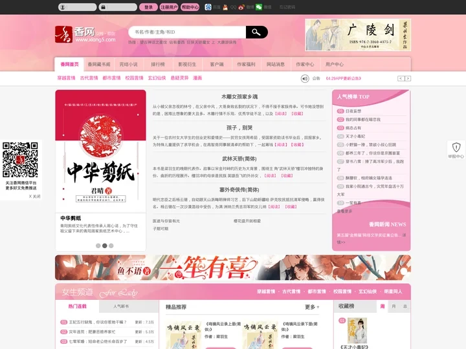This screenshot has height=349, width=466.
Task: Open the 孩子，别哭 book title
Action: coord(239,127)
